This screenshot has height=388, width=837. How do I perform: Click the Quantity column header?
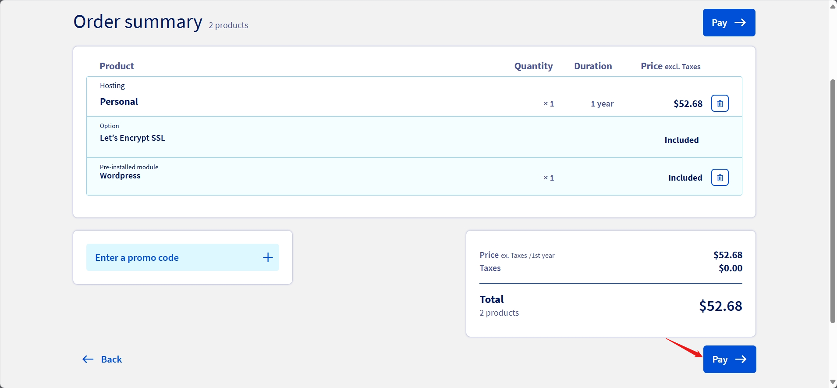(x=533, y=66)
